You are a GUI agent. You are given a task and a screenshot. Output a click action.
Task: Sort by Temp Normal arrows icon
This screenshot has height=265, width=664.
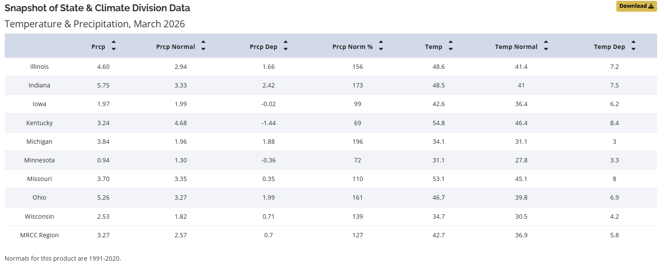pos(546,45)
